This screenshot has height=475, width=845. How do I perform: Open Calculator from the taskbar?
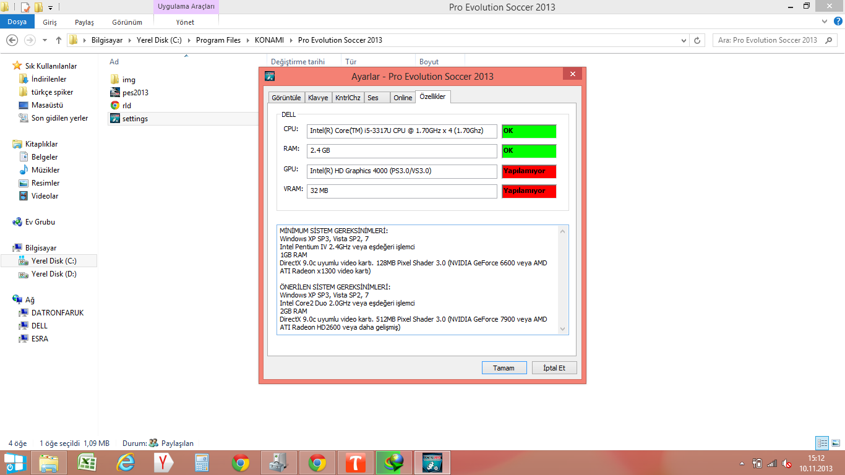click(202, 463)
